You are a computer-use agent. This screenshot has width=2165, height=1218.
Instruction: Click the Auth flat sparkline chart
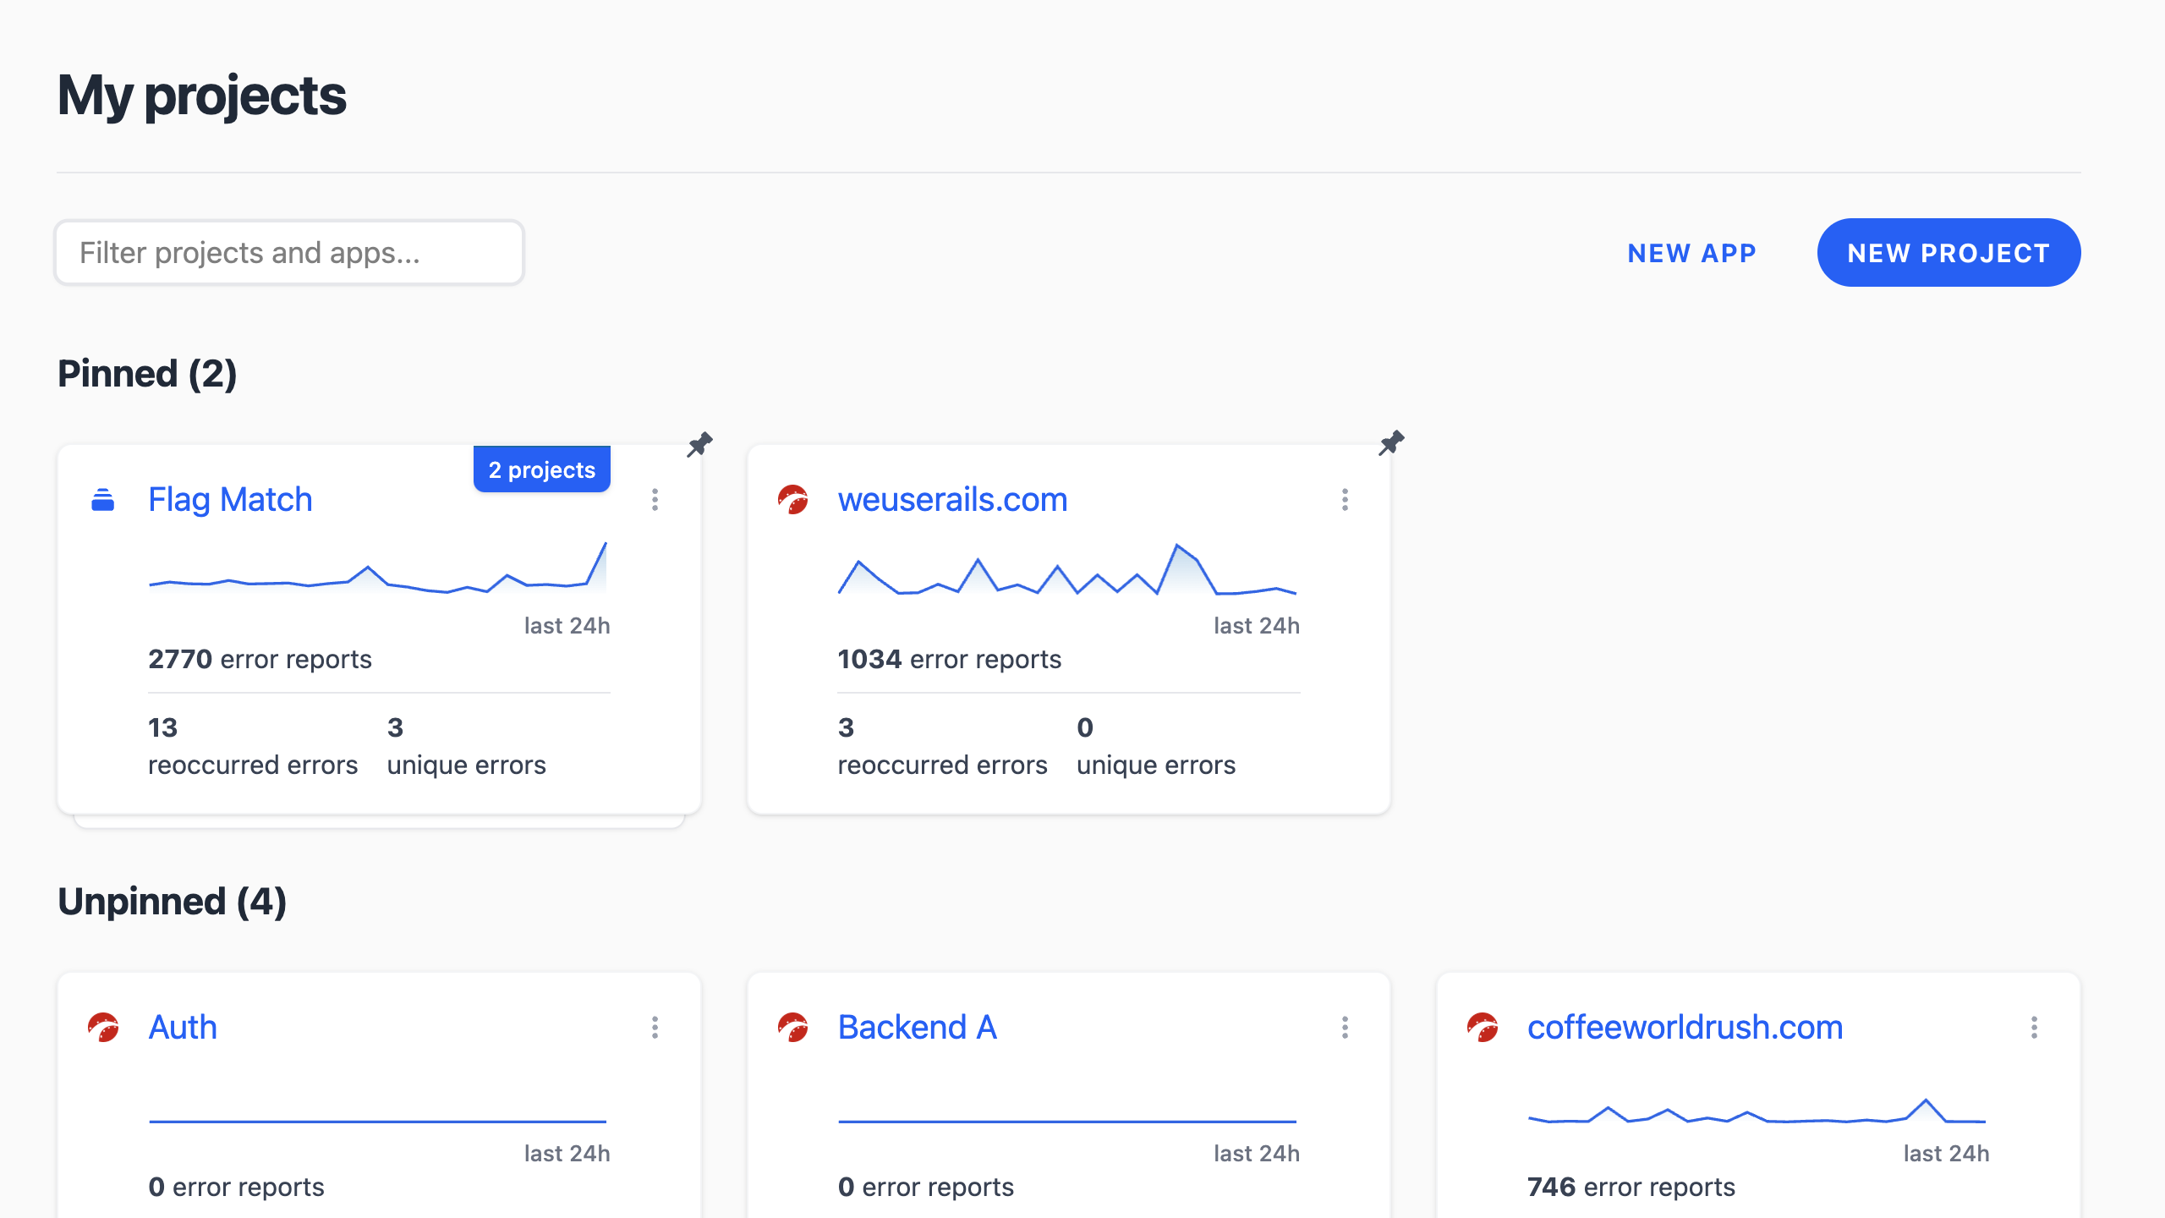(x=378, y=1121)
